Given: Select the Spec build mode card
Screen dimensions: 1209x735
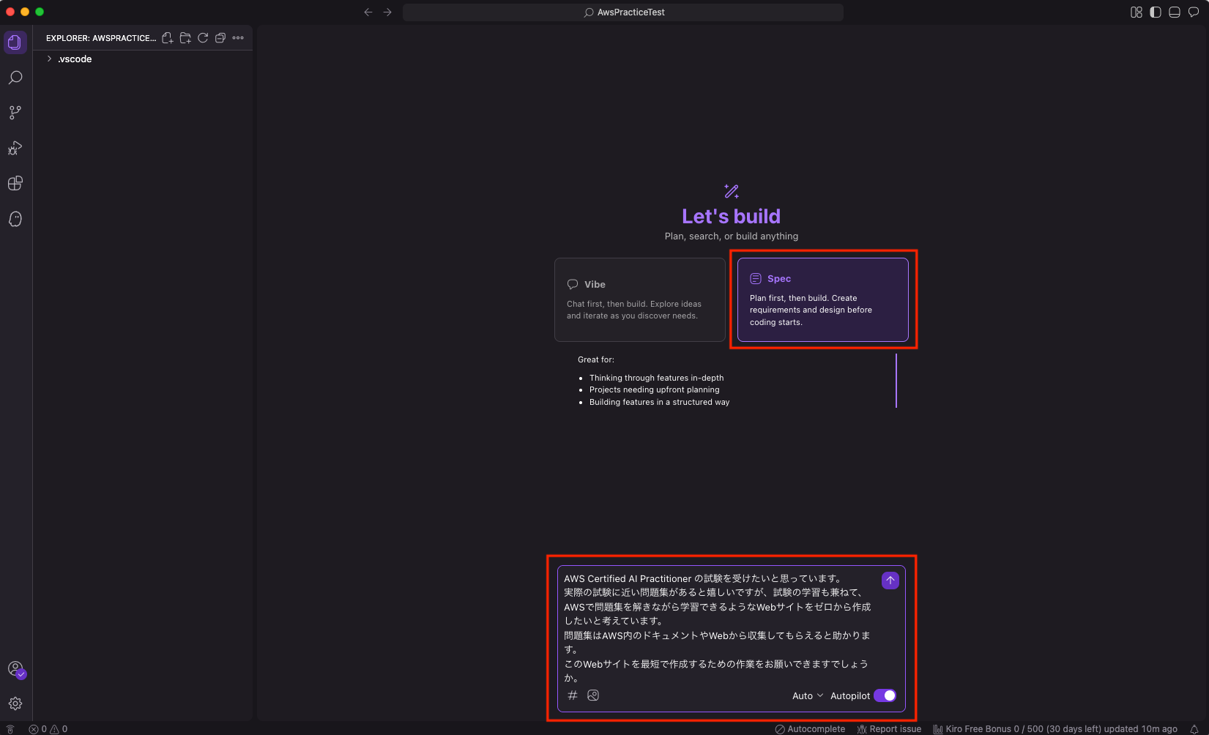Looking at the screenshot, I should tap(823, 299).
